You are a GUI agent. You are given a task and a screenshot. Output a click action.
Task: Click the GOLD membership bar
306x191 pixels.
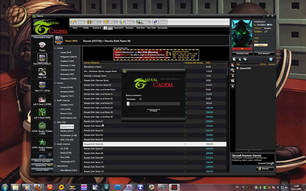tap(261, 45)
